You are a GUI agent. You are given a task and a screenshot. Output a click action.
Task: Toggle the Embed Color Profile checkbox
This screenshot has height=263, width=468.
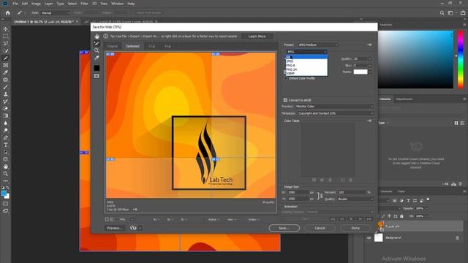pyautogui.click(x=286, y=78)
